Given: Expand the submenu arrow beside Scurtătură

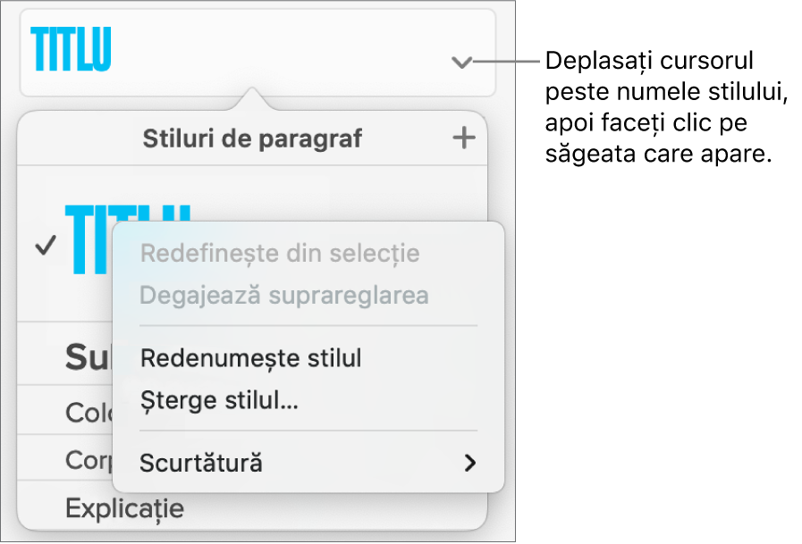Looking at the screenshot, I should tap(470, 463).
